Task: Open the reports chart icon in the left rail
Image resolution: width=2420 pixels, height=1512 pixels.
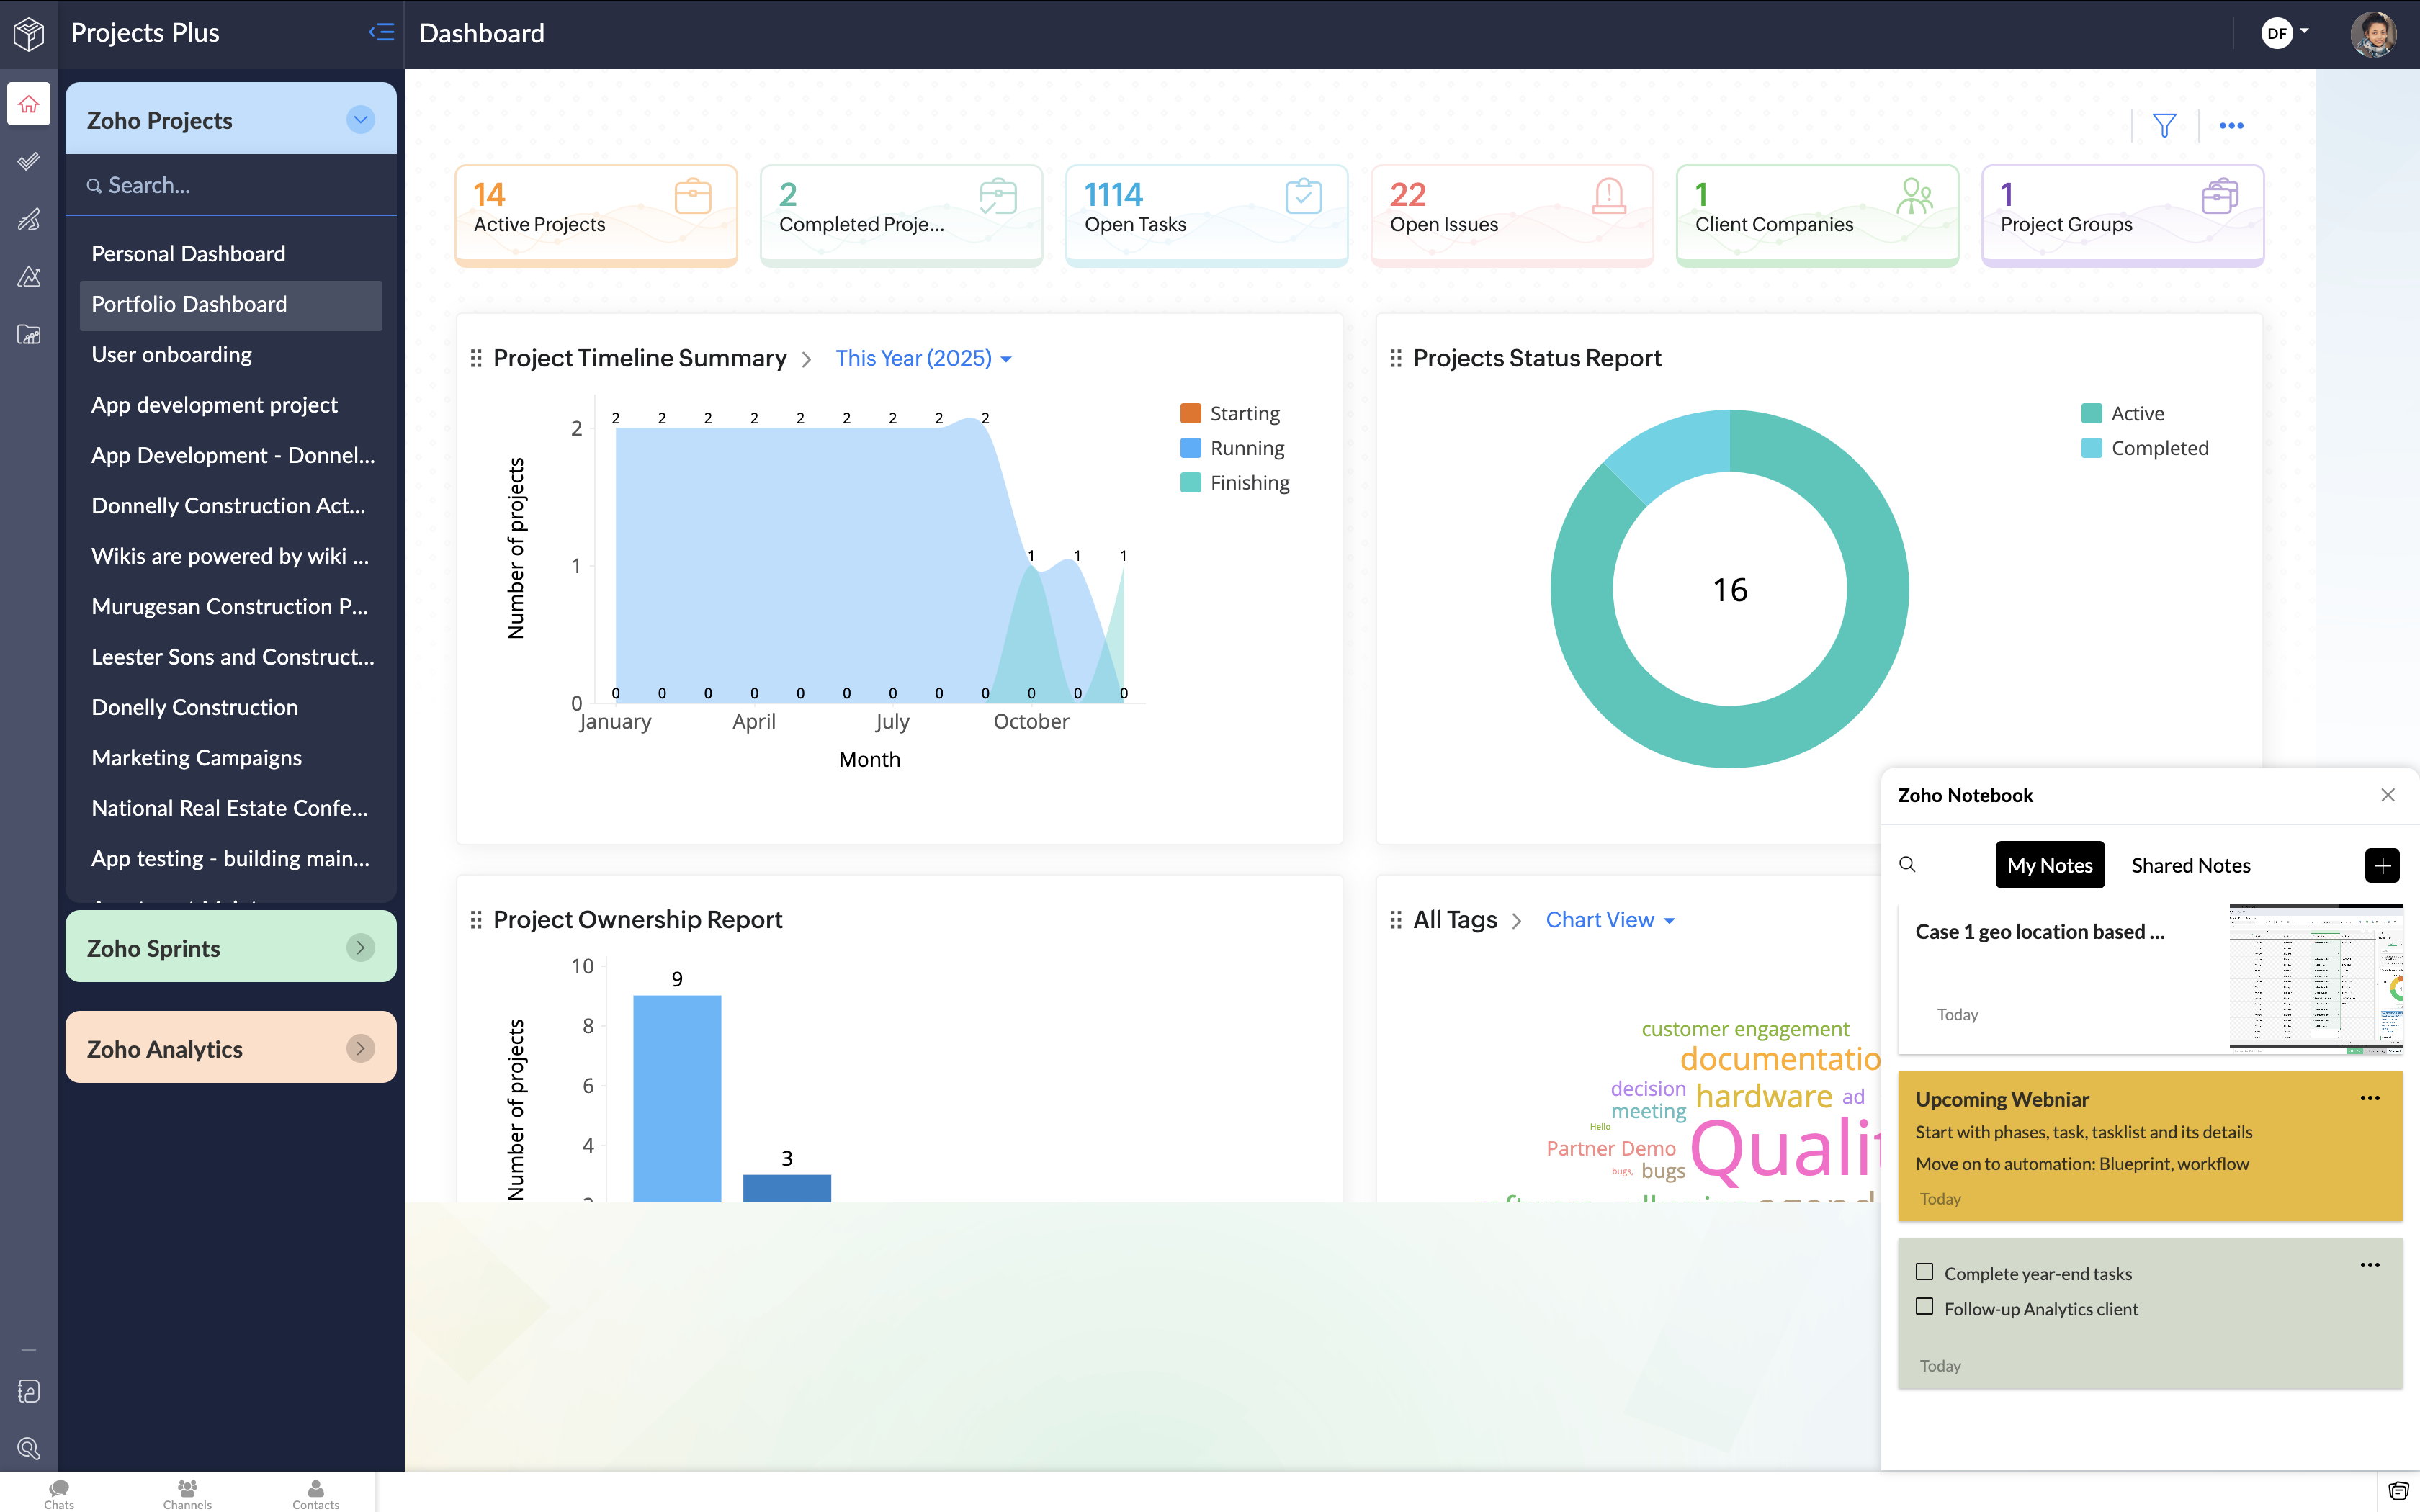Action: 29,335
